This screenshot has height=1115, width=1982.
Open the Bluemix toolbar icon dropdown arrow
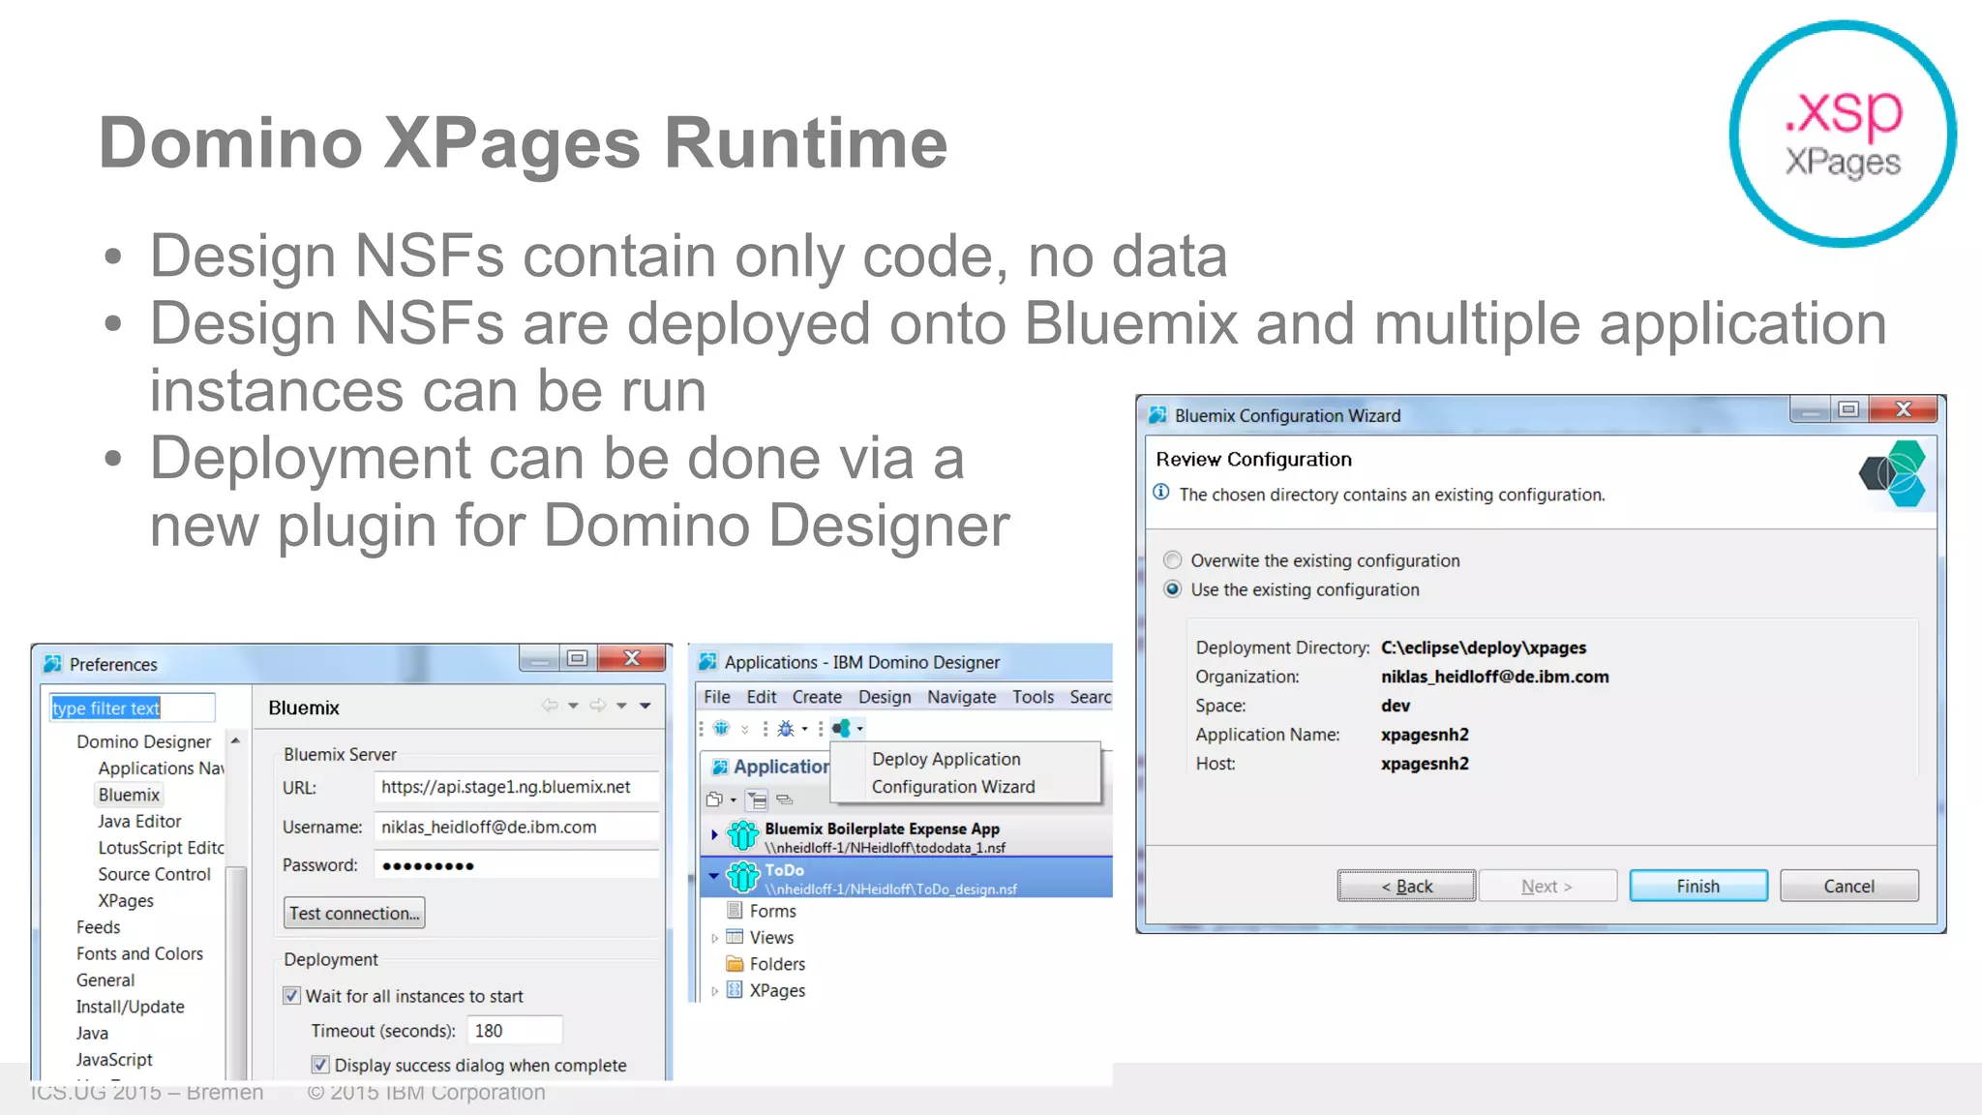click(x=859, y=729)
